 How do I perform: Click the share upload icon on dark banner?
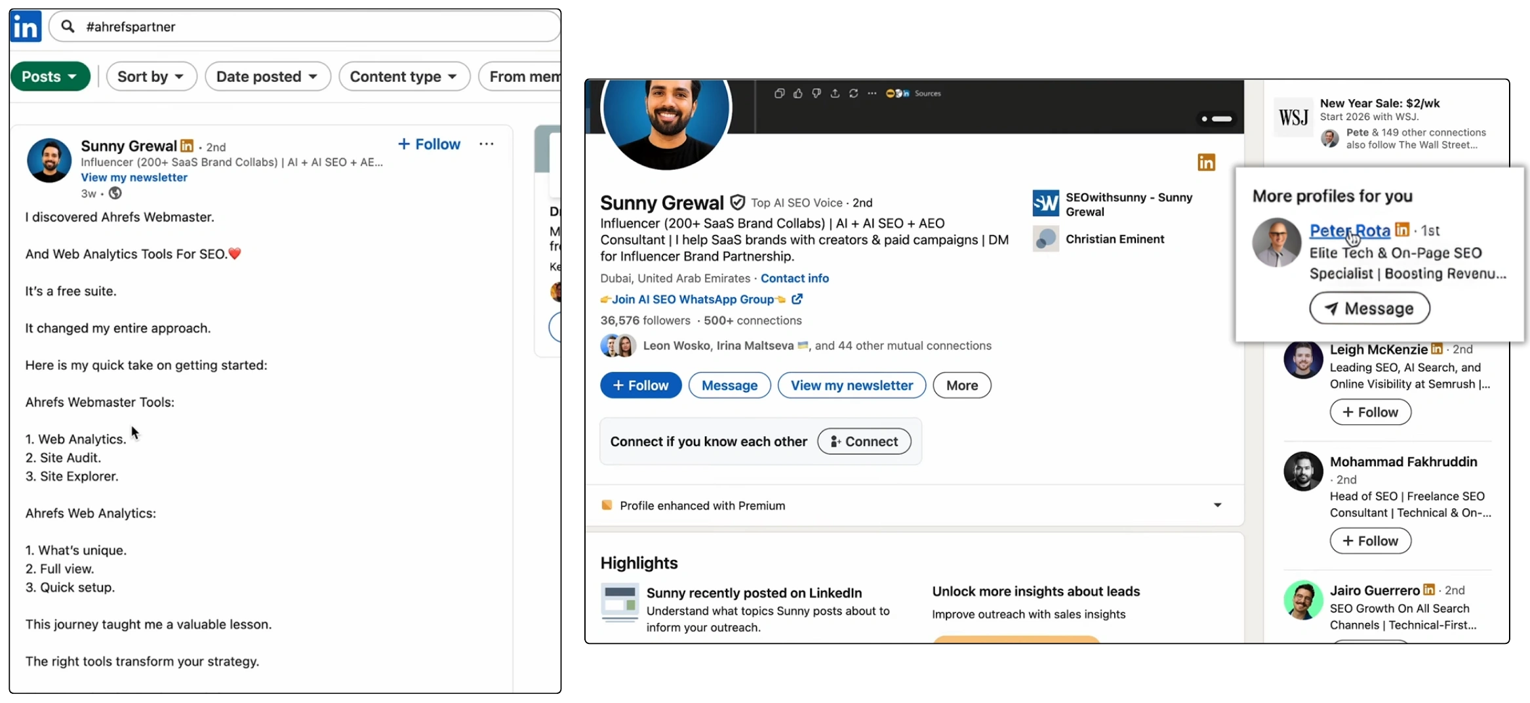point(835,93)
